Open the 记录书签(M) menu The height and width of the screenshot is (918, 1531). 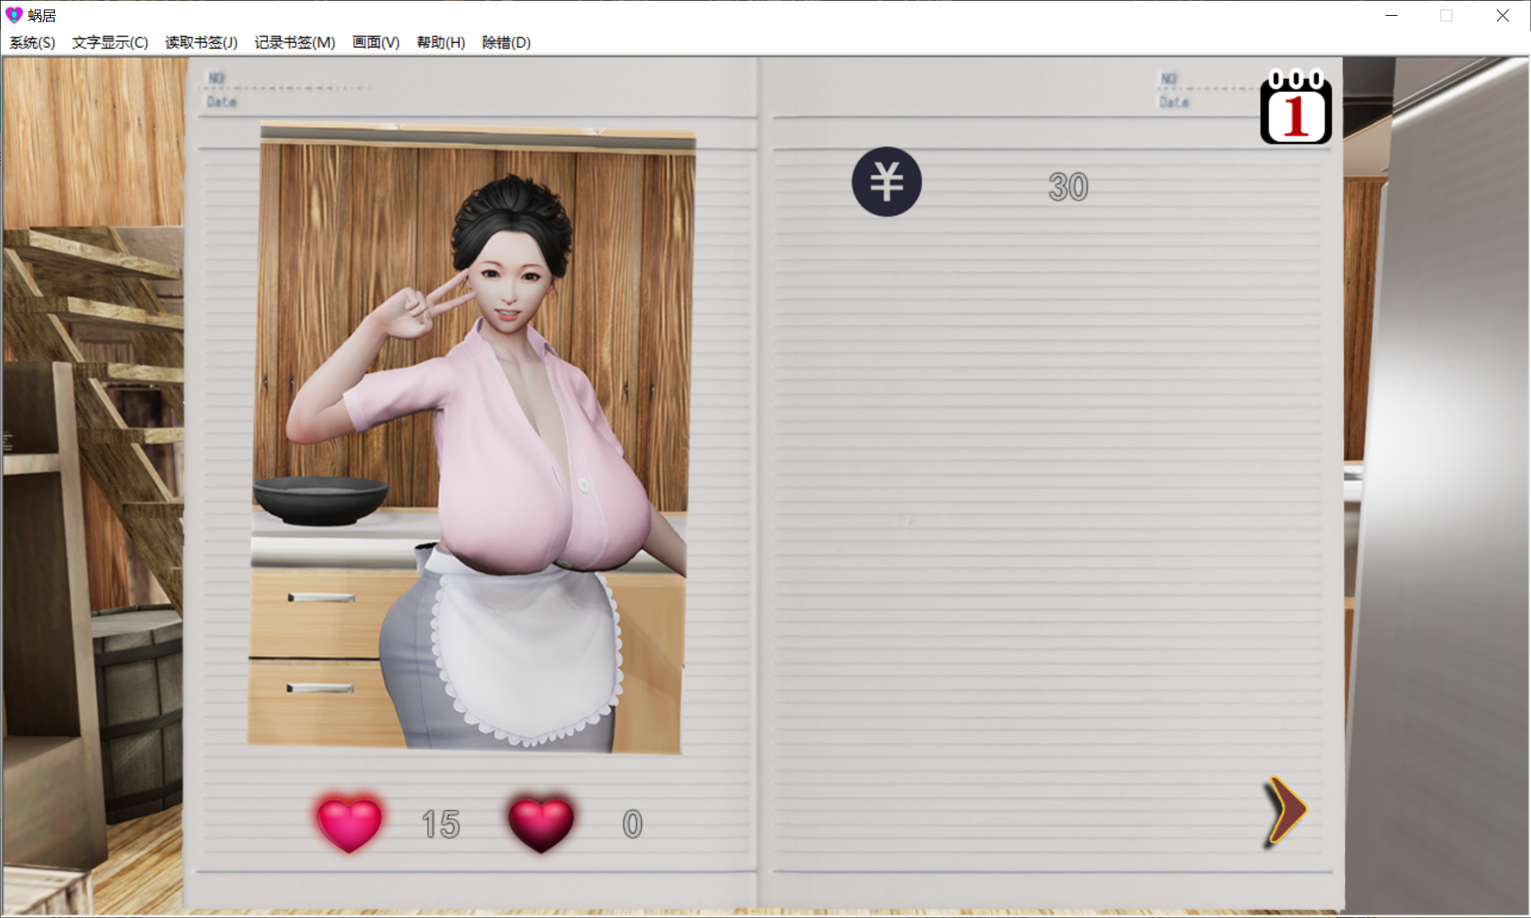click(295, 43)
